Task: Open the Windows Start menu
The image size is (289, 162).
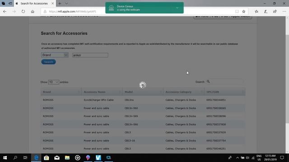Action: (x=5, y=157)
